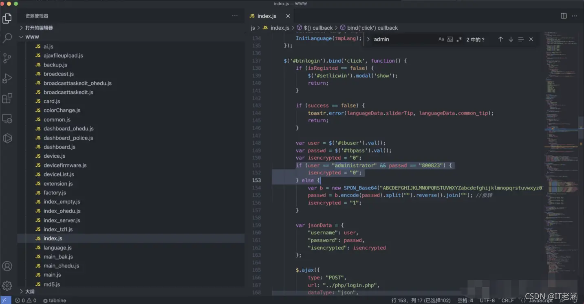Open the Explorer view in activity bar
The width and height of the screenshot is (584, 304).
[7, 19]
